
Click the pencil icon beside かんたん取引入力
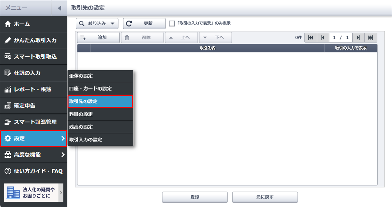coord(8,40)
